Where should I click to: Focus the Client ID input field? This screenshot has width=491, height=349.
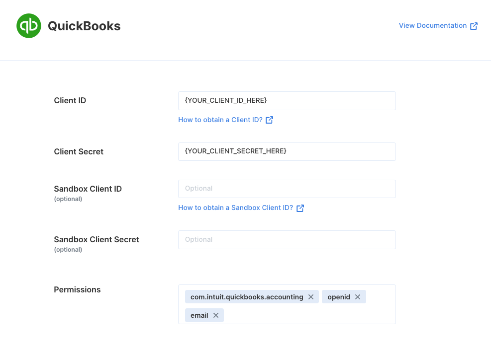[287, 101]
